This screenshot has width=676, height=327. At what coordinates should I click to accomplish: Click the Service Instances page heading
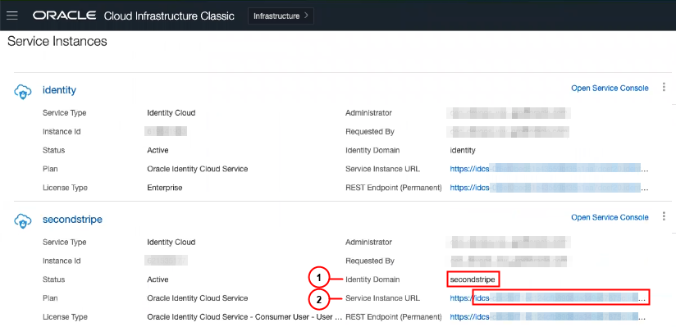[x=57, y=41]
